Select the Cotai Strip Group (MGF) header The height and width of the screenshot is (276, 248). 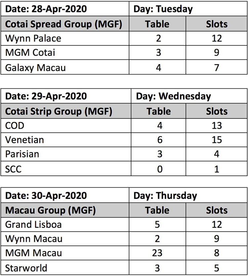59,112
